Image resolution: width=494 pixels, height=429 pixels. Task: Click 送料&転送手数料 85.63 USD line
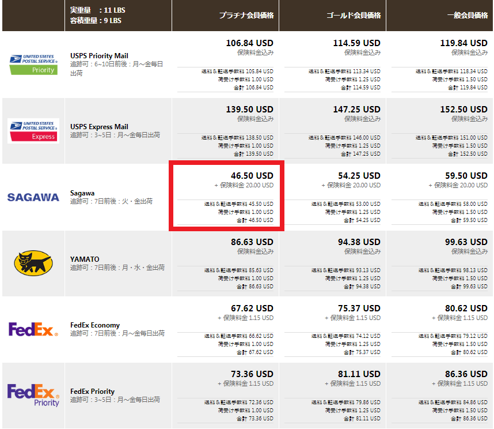(239, 270)
